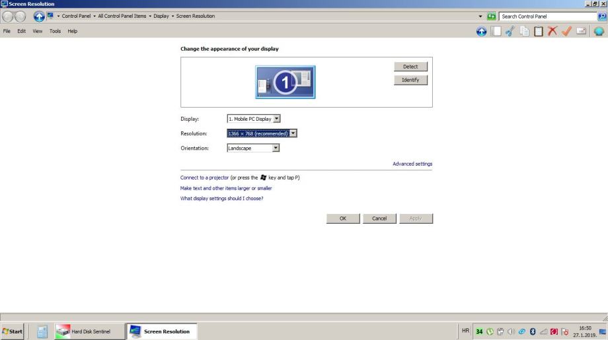The width and height of the screenshot is (608, 340).
Task: Open What display settings should I choose link
Action: (221, 198)
